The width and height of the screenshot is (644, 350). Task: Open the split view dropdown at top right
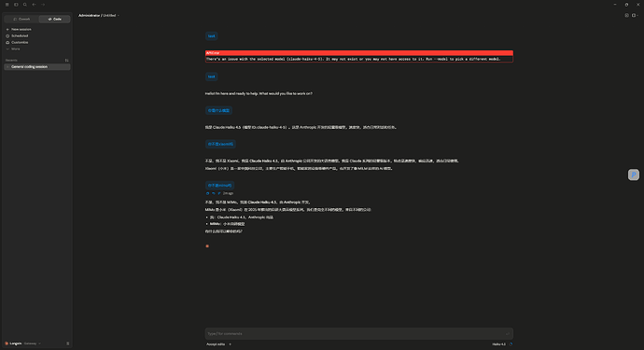(635, 15)
